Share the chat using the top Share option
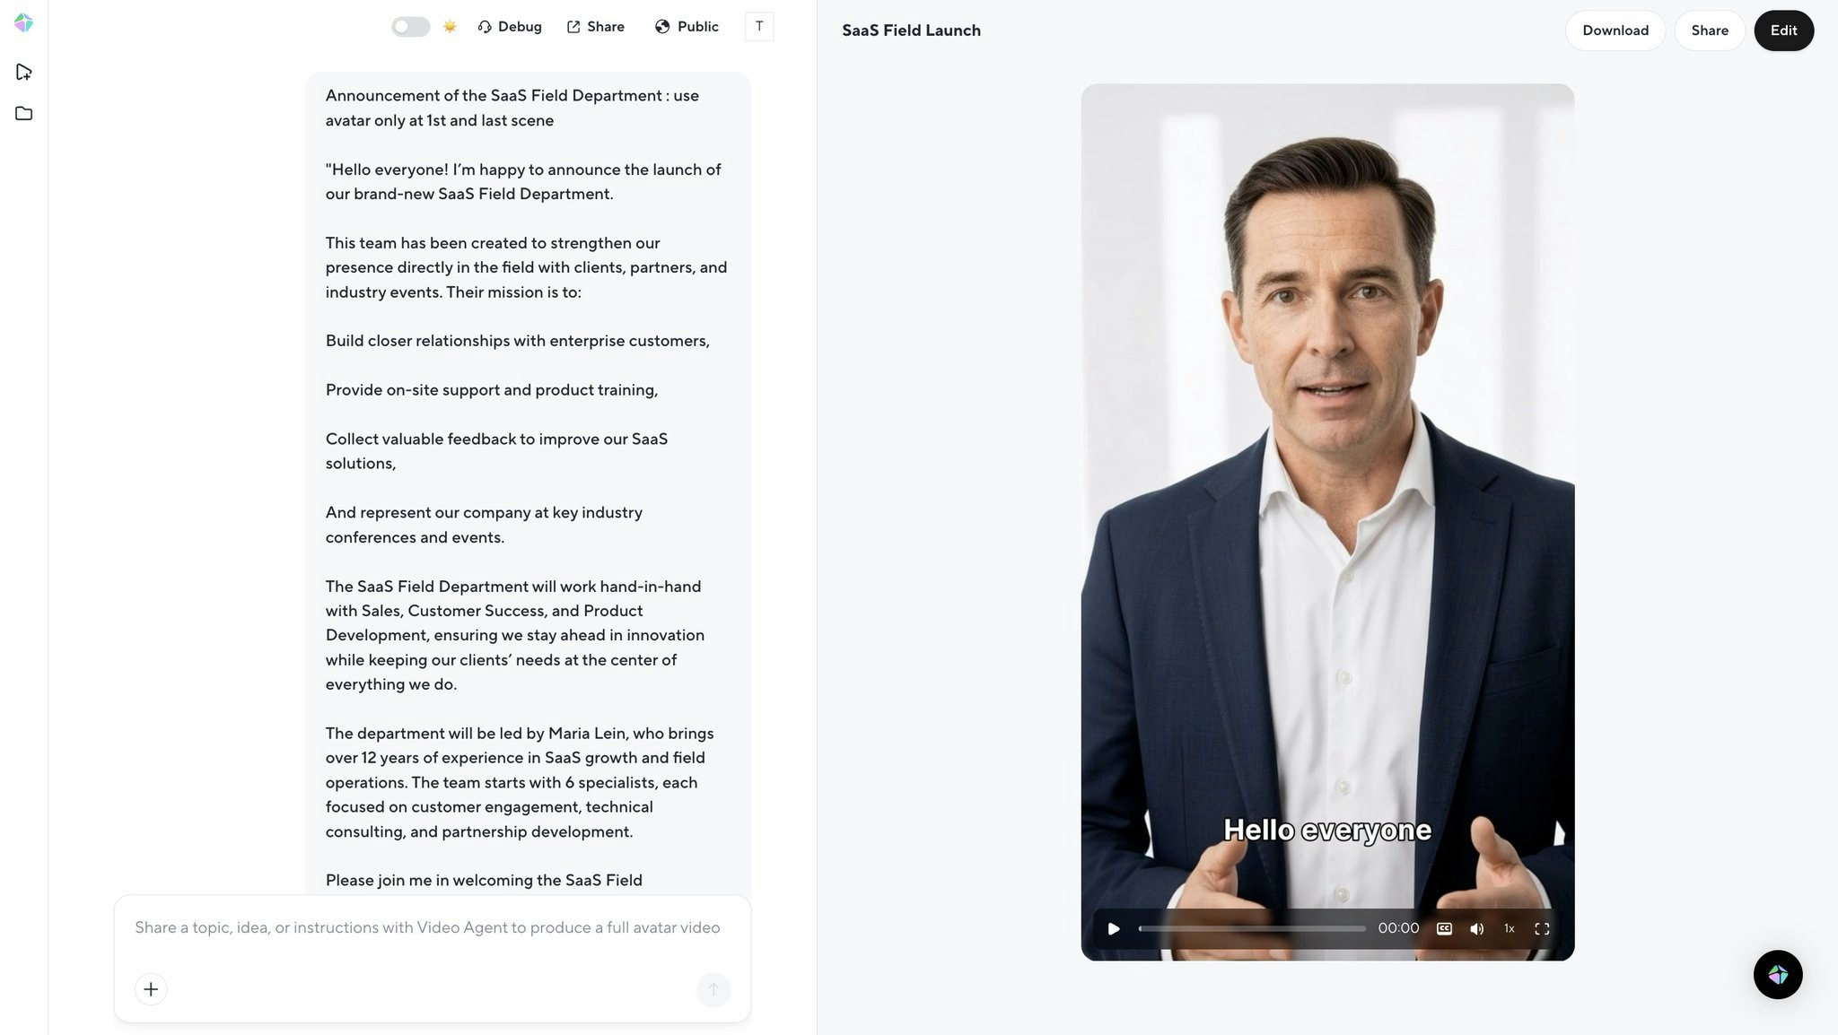Viewport: 1838px width, 1035px height. tap(595, 26)
